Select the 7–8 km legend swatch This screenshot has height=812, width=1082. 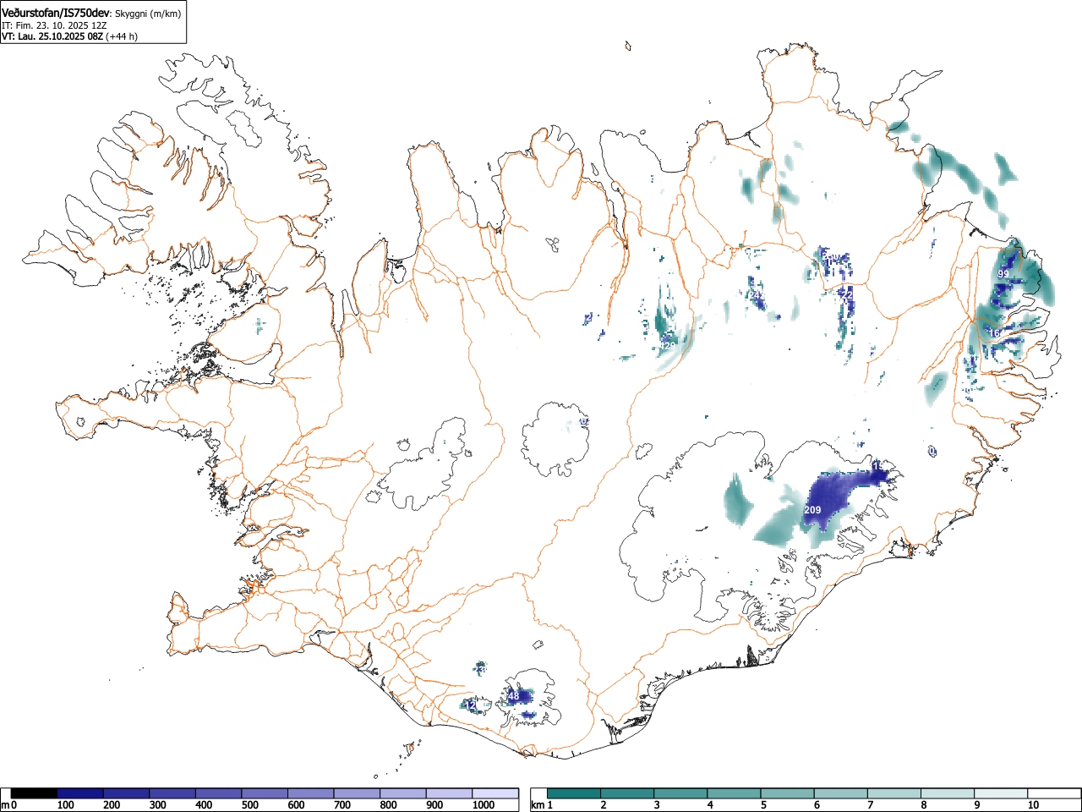tap(893, 793)
